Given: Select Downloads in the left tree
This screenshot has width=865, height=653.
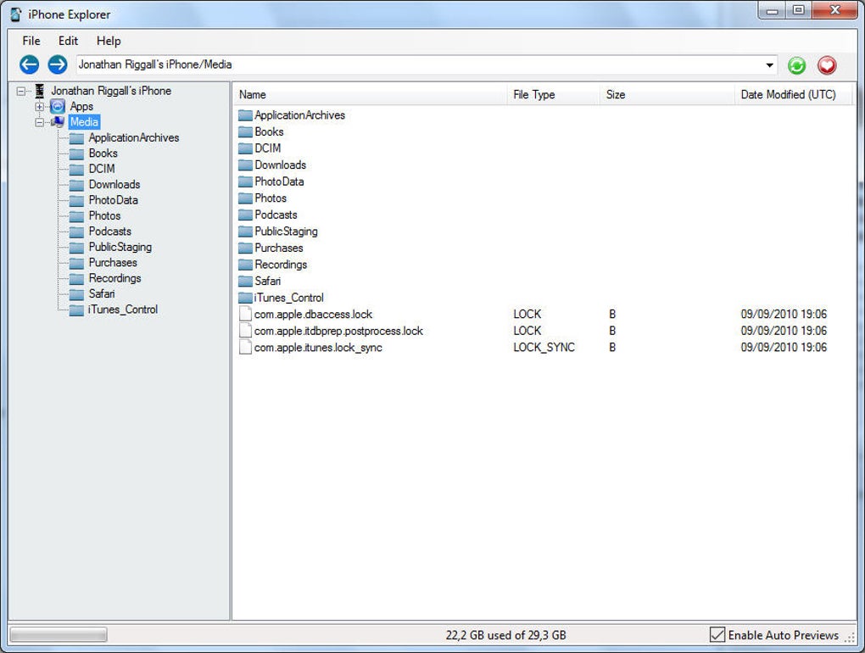Looking at the screenshot, I should (x=114, y=185).
